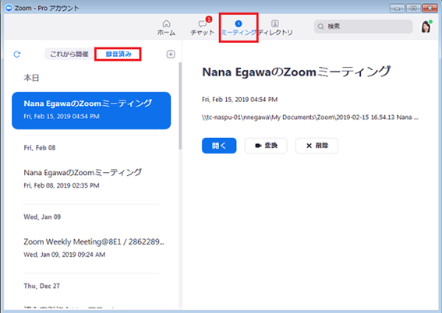Click the 削除 (Delete) button
Image resolution: width=442 pixels, height=313 pixels.
(316, 146)
